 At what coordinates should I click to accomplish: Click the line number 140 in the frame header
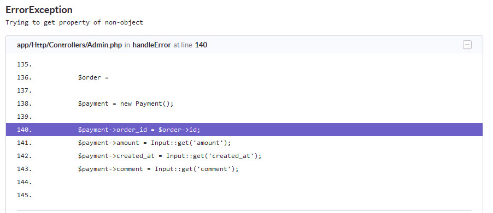[x=201, y=45]
